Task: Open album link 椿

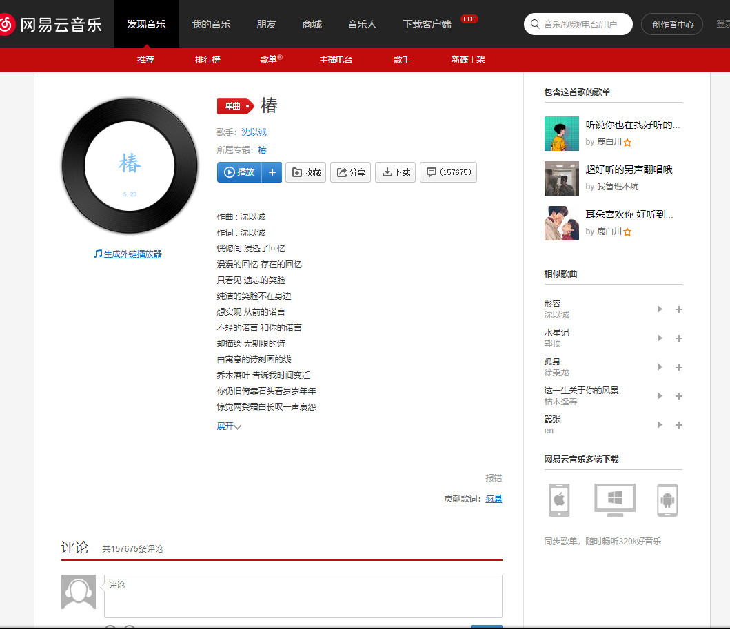Action: (x=263, y=149)
